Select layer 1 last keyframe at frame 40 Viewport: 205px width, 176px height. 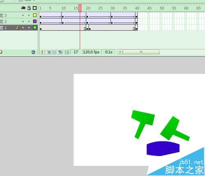137,29
